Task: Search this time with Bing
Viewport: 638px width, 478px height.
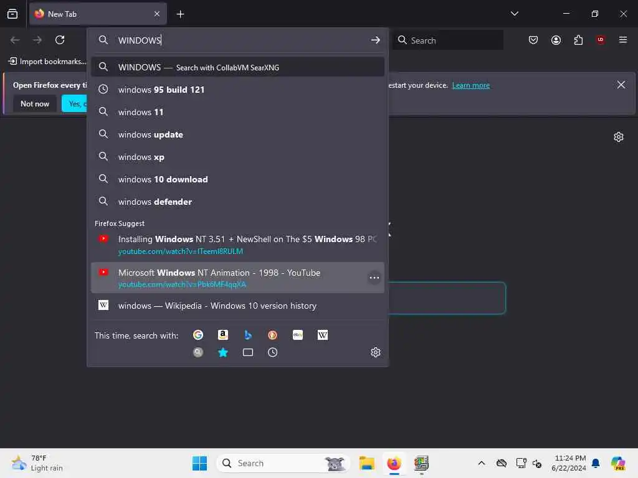Action: (248, 335)
